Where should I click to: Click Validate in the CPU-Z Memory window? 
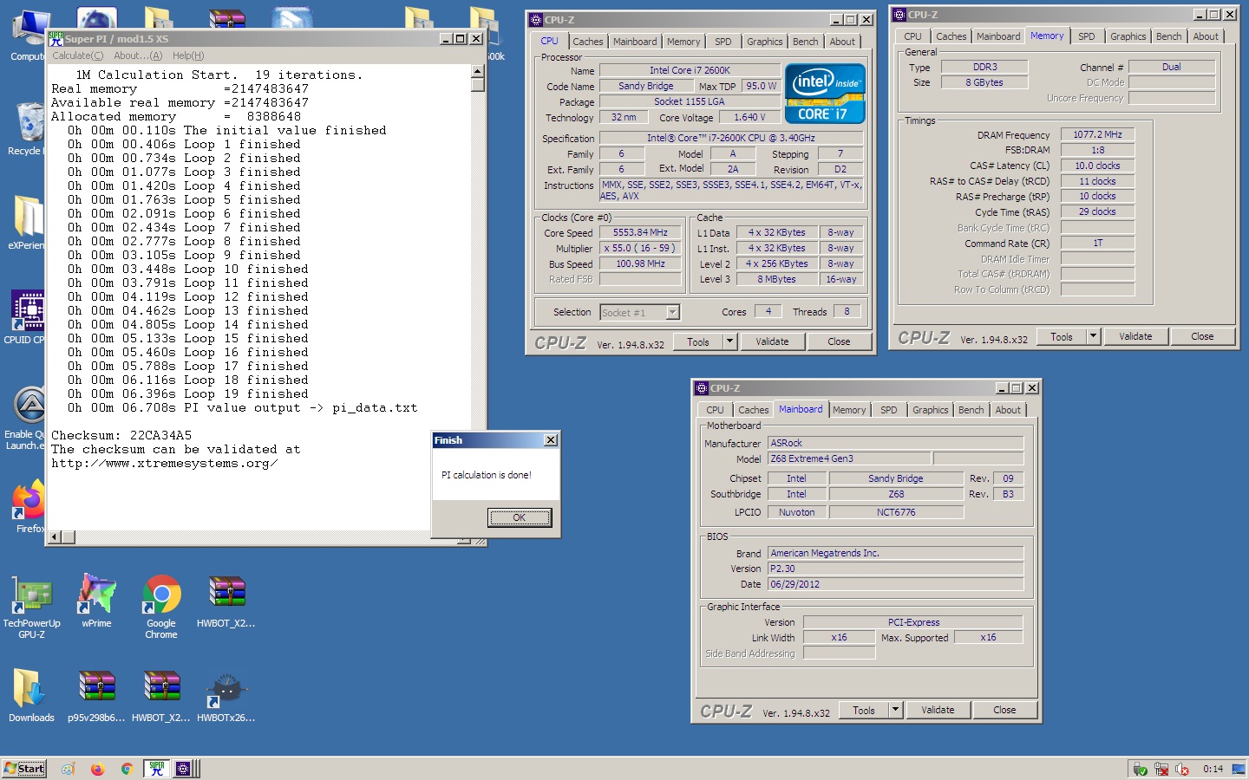tap(1135, 336)
